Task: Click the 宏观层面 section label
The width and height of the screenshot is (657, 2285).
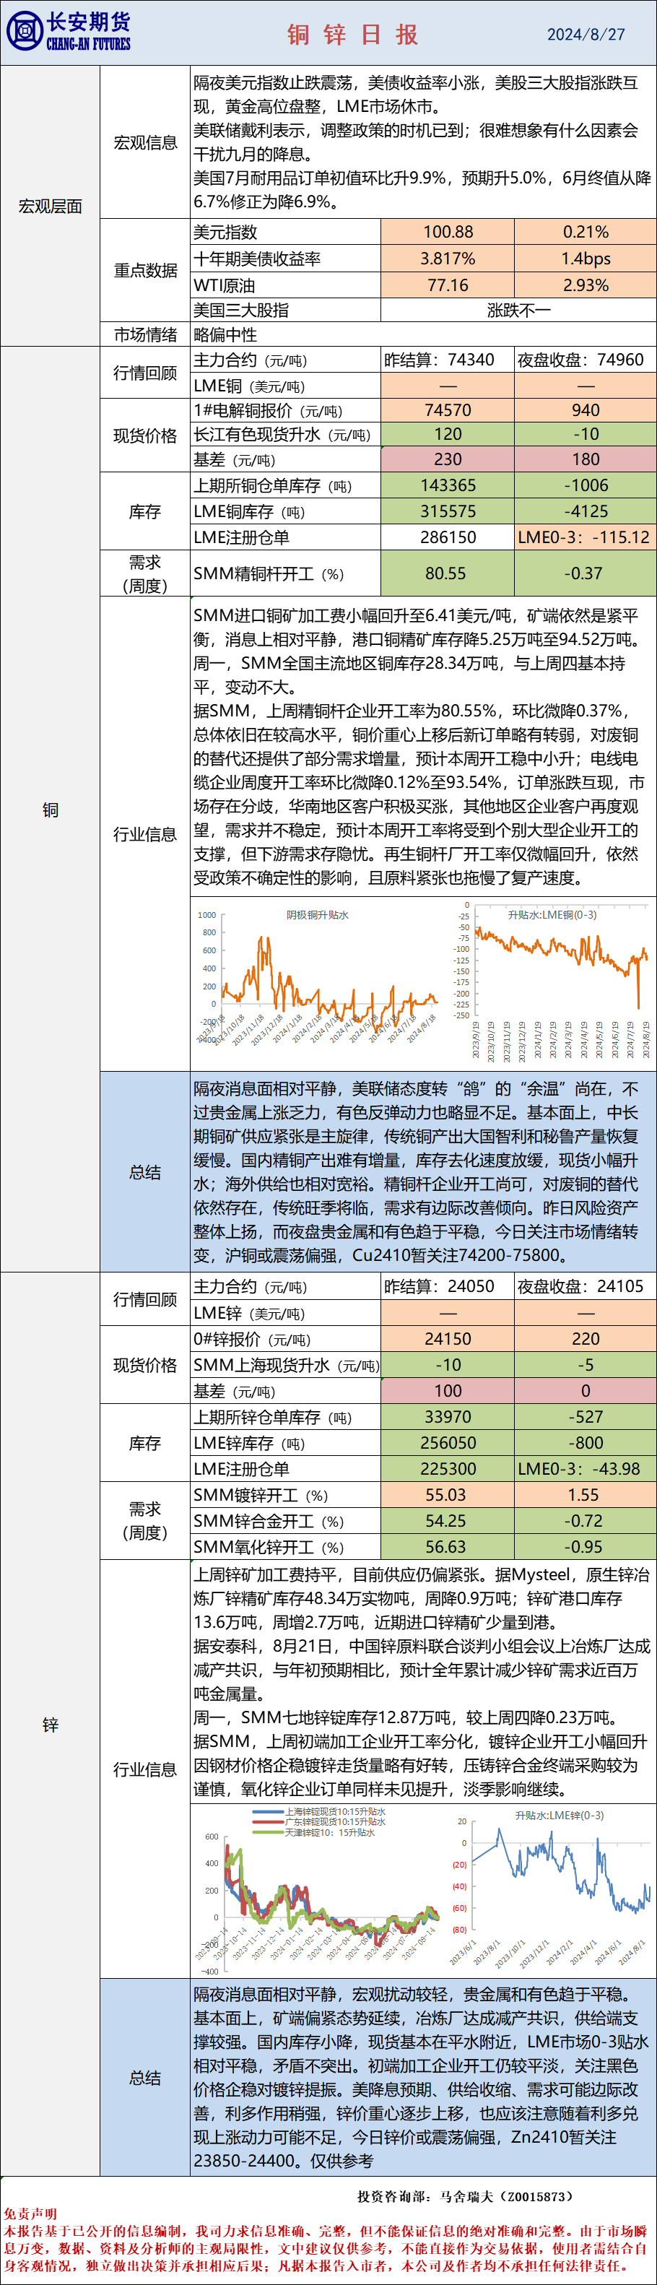Action: coord(51,206)
